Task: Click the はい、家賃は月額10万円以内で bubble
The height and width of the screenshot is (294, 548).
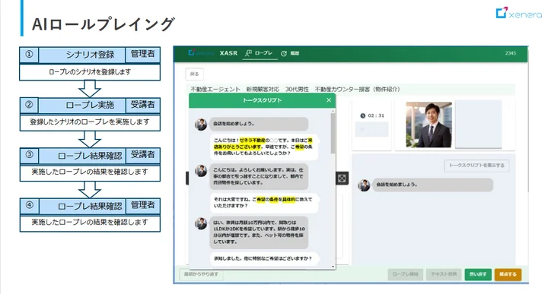Action: click(259, 232)
